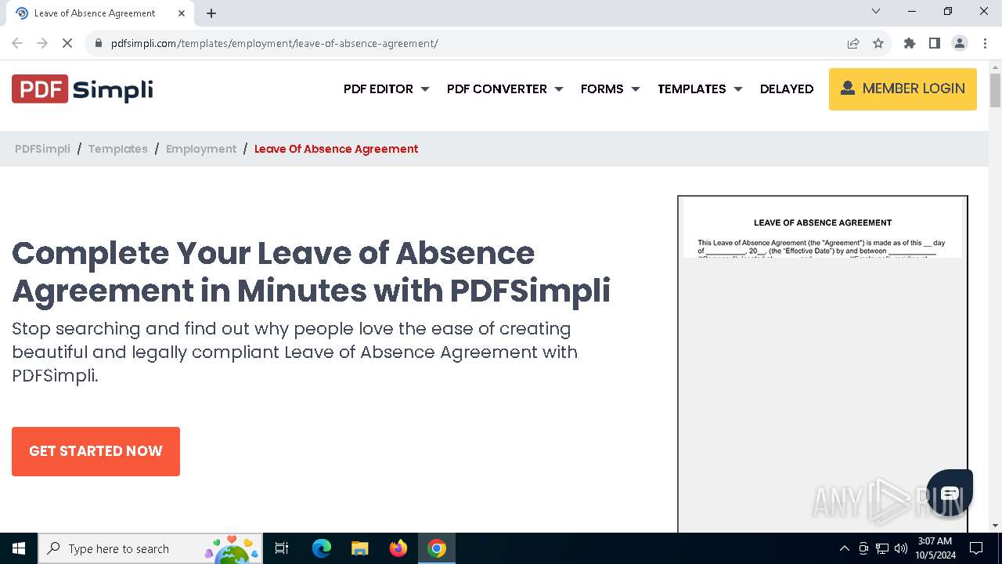The image size is (1002, 564).
Task: Open the Chrome three-dot menu
Action: coord(985,43)
